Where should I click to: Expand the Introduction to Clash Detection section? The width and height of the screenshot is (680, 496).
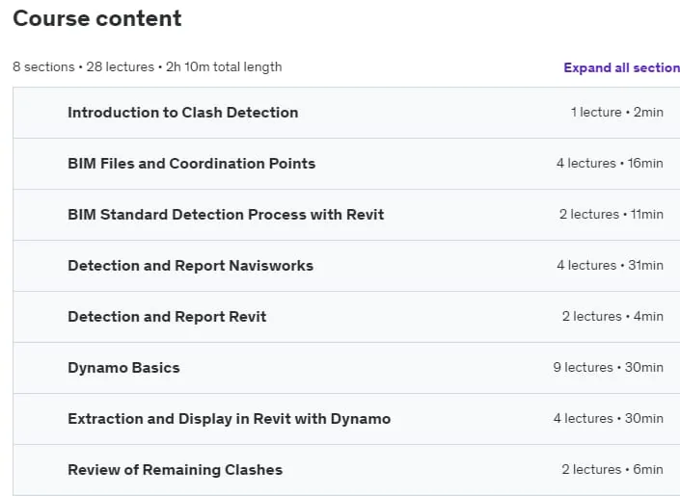pyautogui.click(x=346, y=113)
